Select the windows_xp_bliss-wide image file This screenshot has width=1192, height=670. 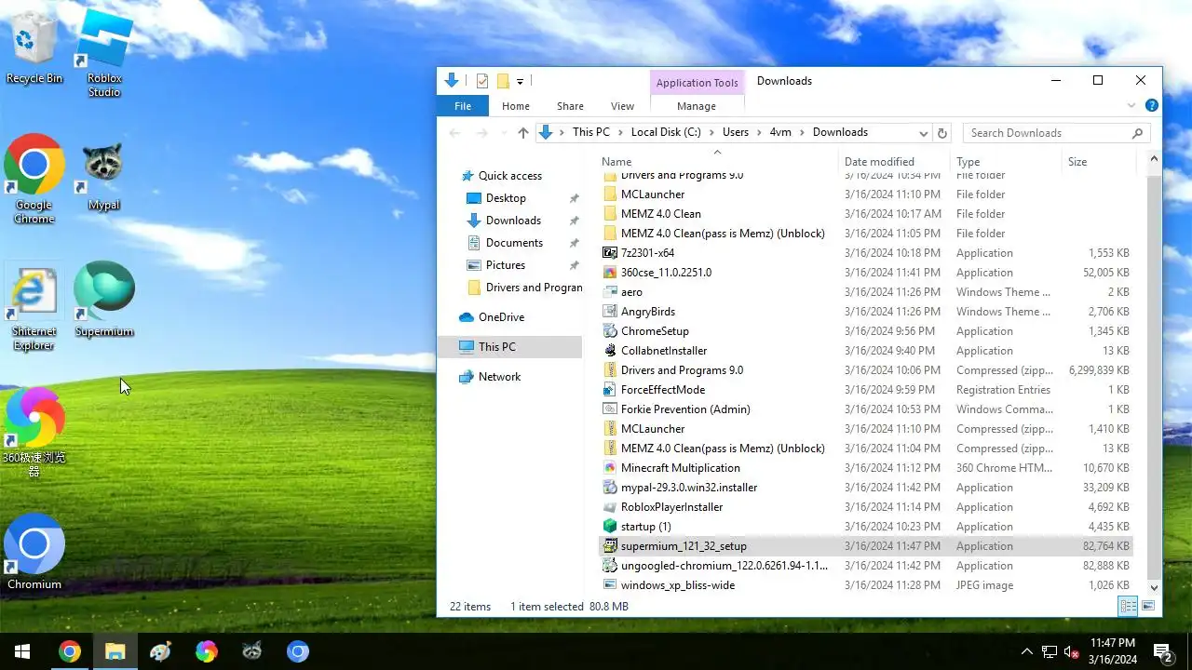point(865,585)
